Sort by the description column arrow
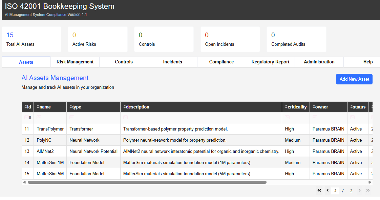The image size is (380, 200). (x=125, y=107)
